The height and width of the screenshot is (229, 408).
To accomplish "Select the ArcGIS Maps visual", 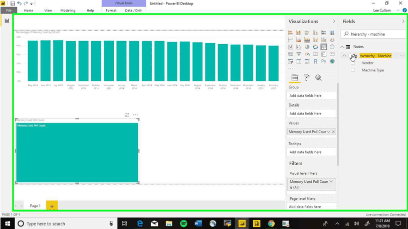I will tap(332, 61).
